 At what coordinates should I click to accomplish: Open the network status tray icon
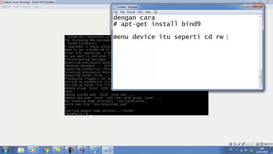tap(251, 150)
